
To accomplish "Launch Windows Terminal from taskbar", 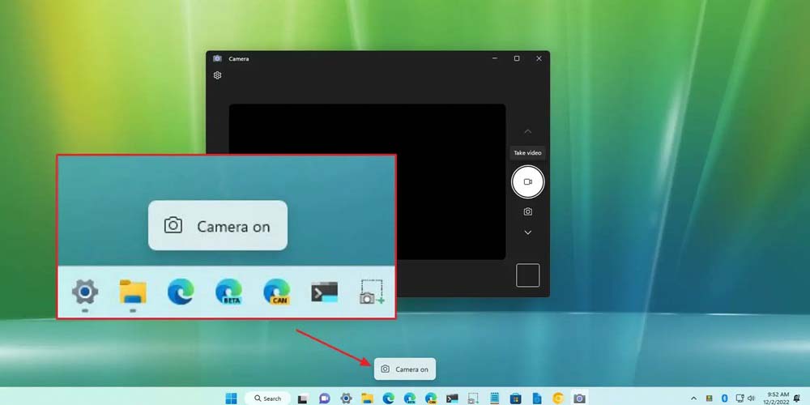I will coord(452,398).
